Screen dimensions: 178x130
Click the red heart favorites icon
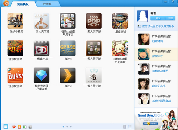point(14,127)
